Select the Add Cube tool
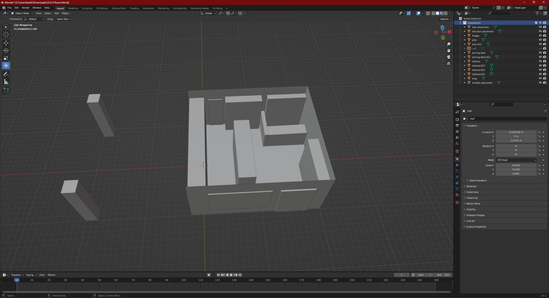 point(6,90)
